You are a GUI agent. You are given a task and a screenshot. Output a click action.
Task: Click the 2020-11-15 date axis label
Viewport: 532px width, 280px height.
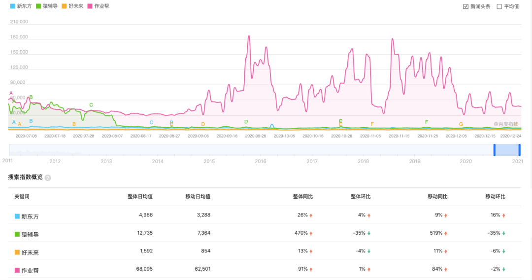(399, 136)
